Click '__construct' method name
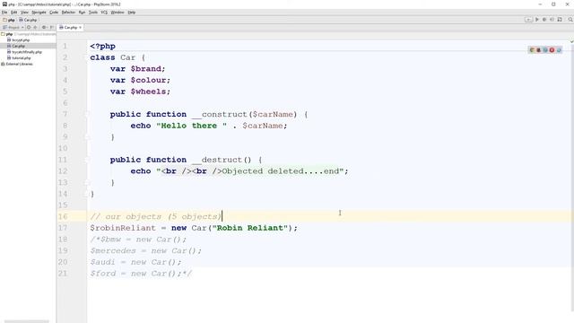The image size is (574, 323). [220, 114]
